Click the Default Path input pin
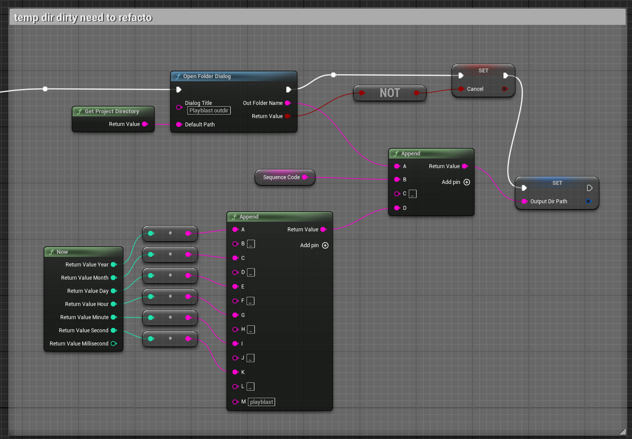Image resolution: width=632 pixels, height=439 pixels. point(179,125)
